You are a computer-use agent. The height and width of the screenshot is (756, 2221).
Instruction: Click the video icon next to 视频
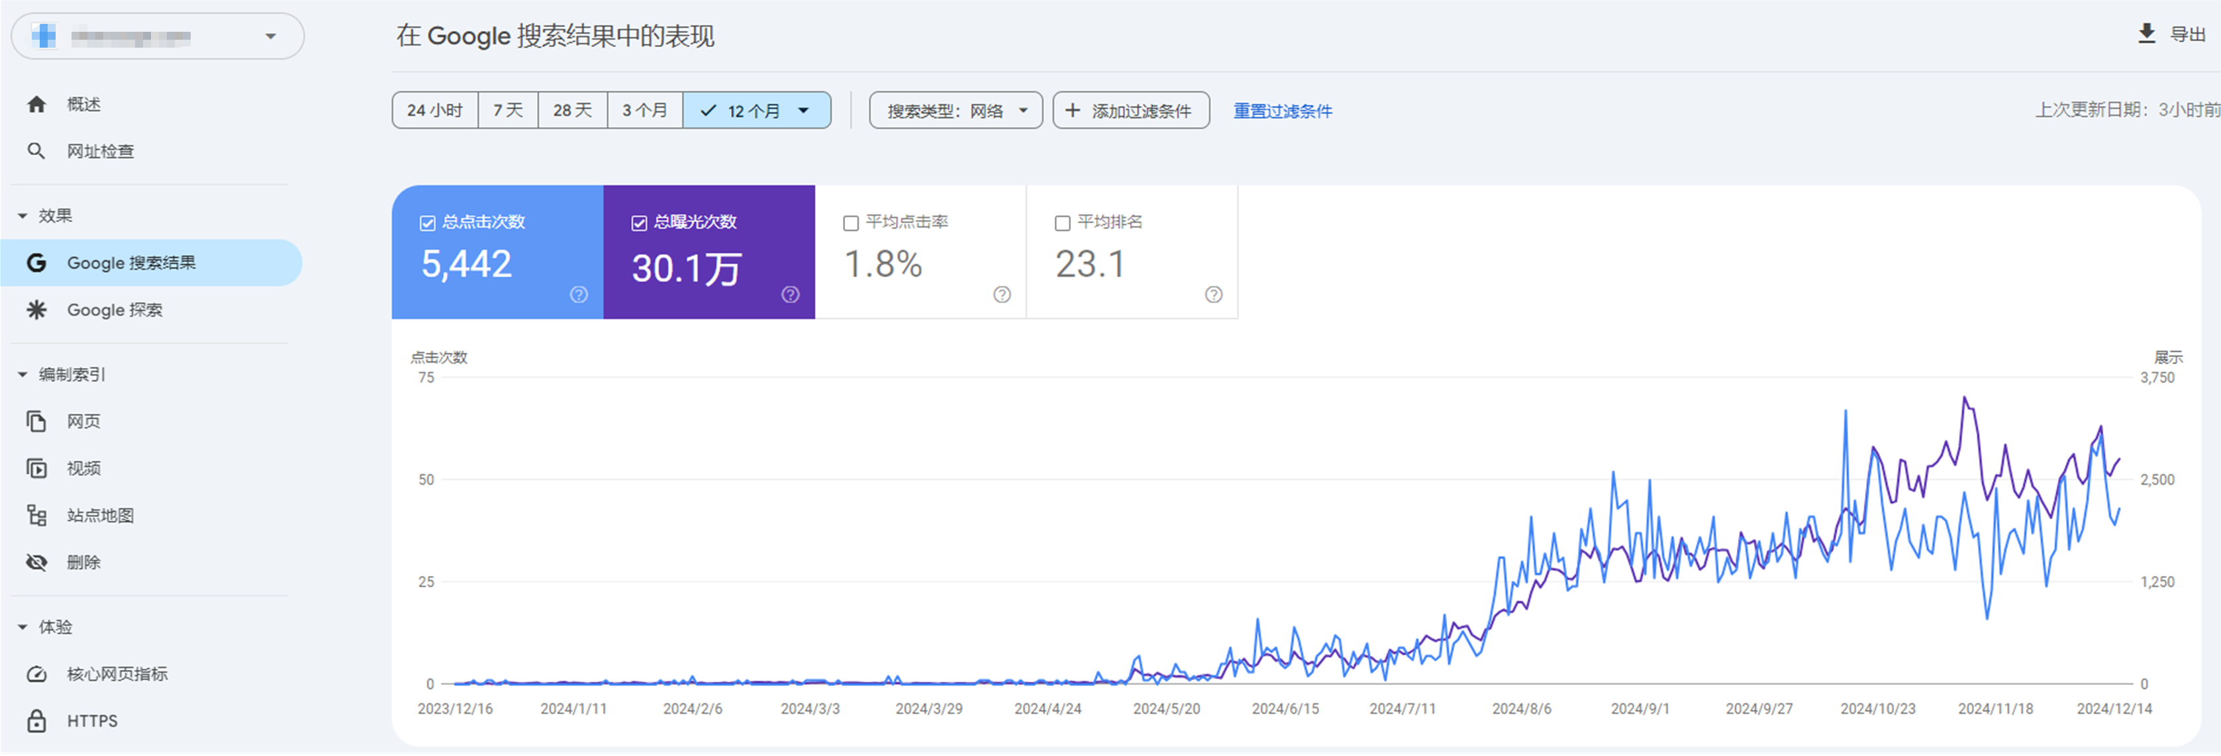point(36,468)
